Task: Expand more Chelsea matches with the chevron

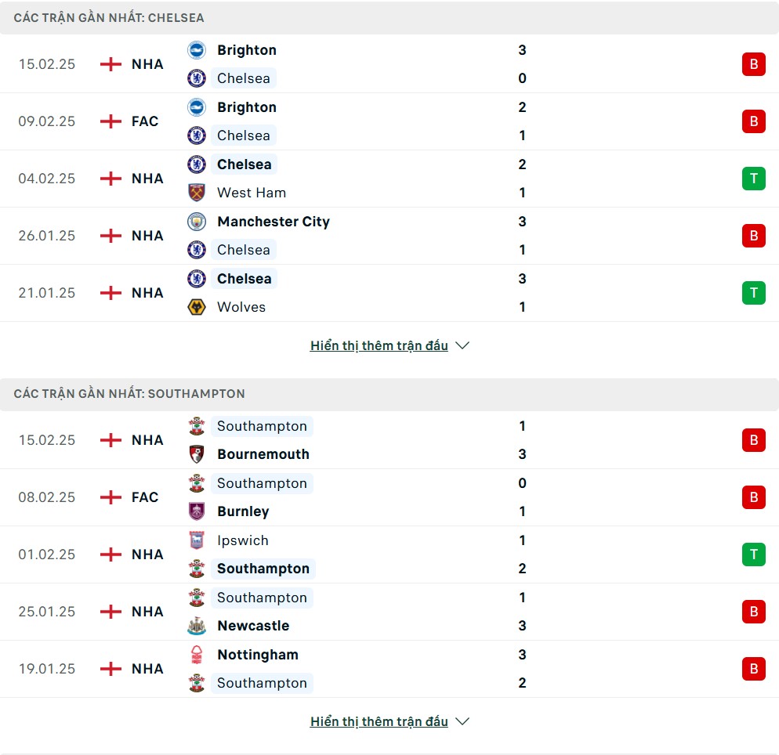Action: tap(462, 345)
